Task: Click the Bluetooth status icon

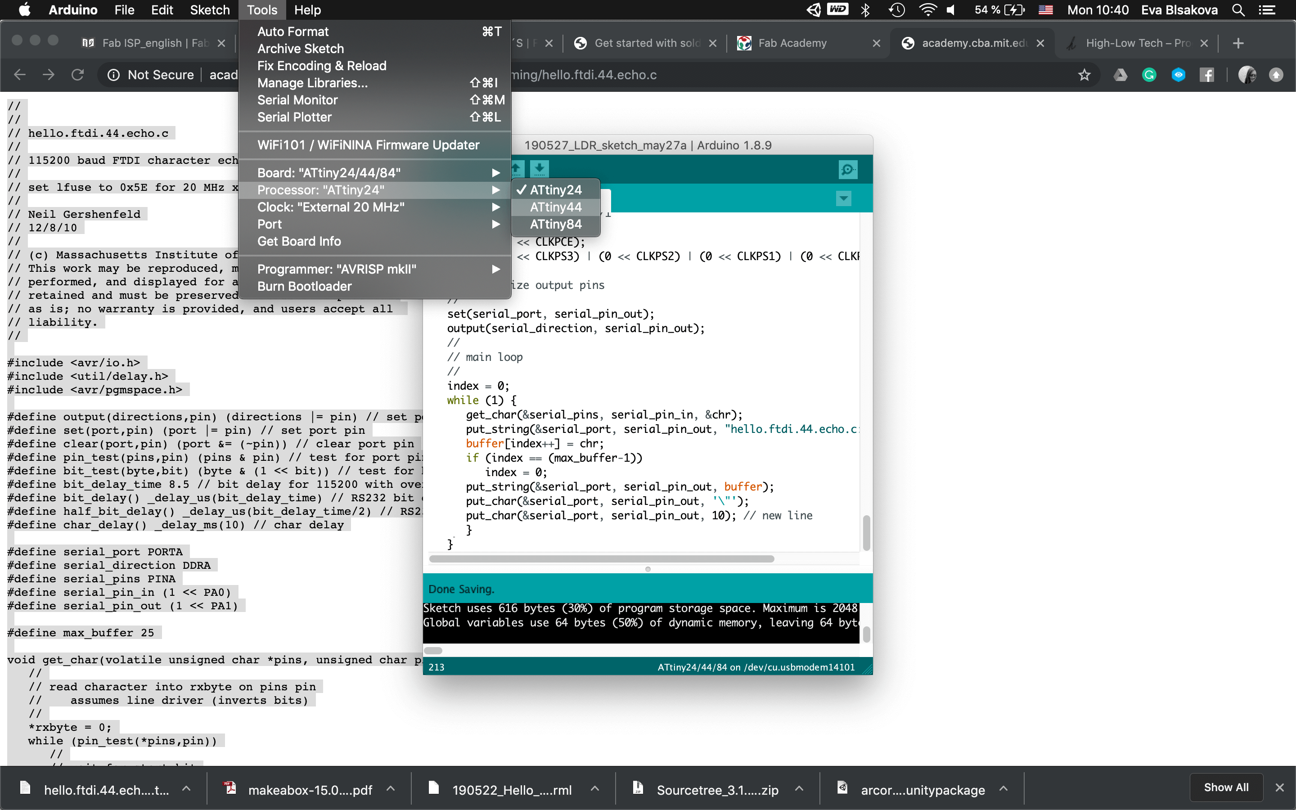Action: (865, 10)
